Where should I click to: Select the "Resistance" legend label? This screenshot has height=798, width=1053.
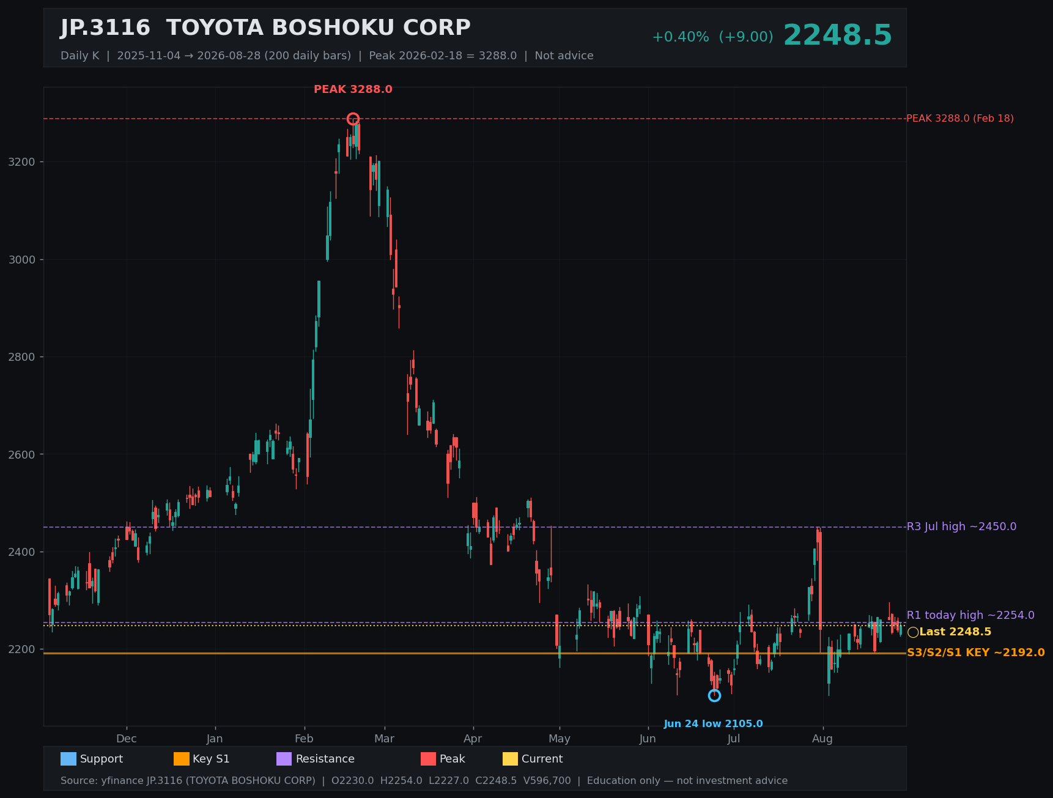pyautogui.click(x=325, y=759)
